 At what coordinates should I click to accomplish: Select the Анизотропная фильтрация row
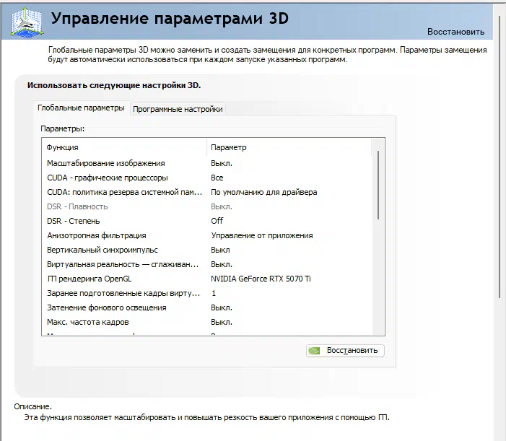(x=206, y=235)
